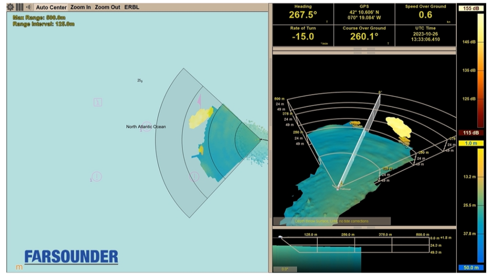The image size is (488, 277).
Task: Click the yellow in-water target in 3D view
Action: point(398,126)
